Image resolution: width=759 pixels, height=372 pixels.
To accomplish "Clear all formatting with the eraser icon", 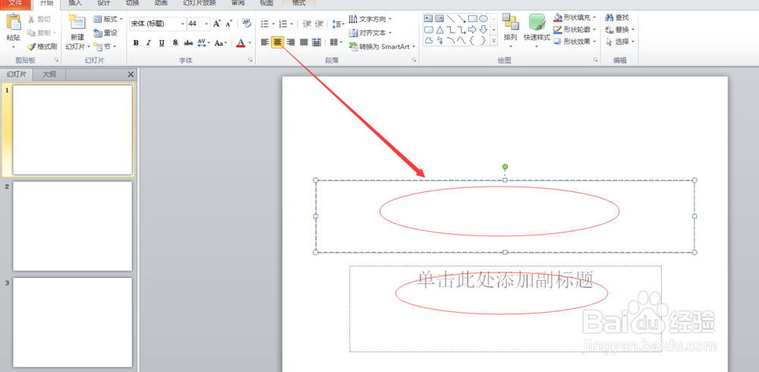I will coord(247,24).
